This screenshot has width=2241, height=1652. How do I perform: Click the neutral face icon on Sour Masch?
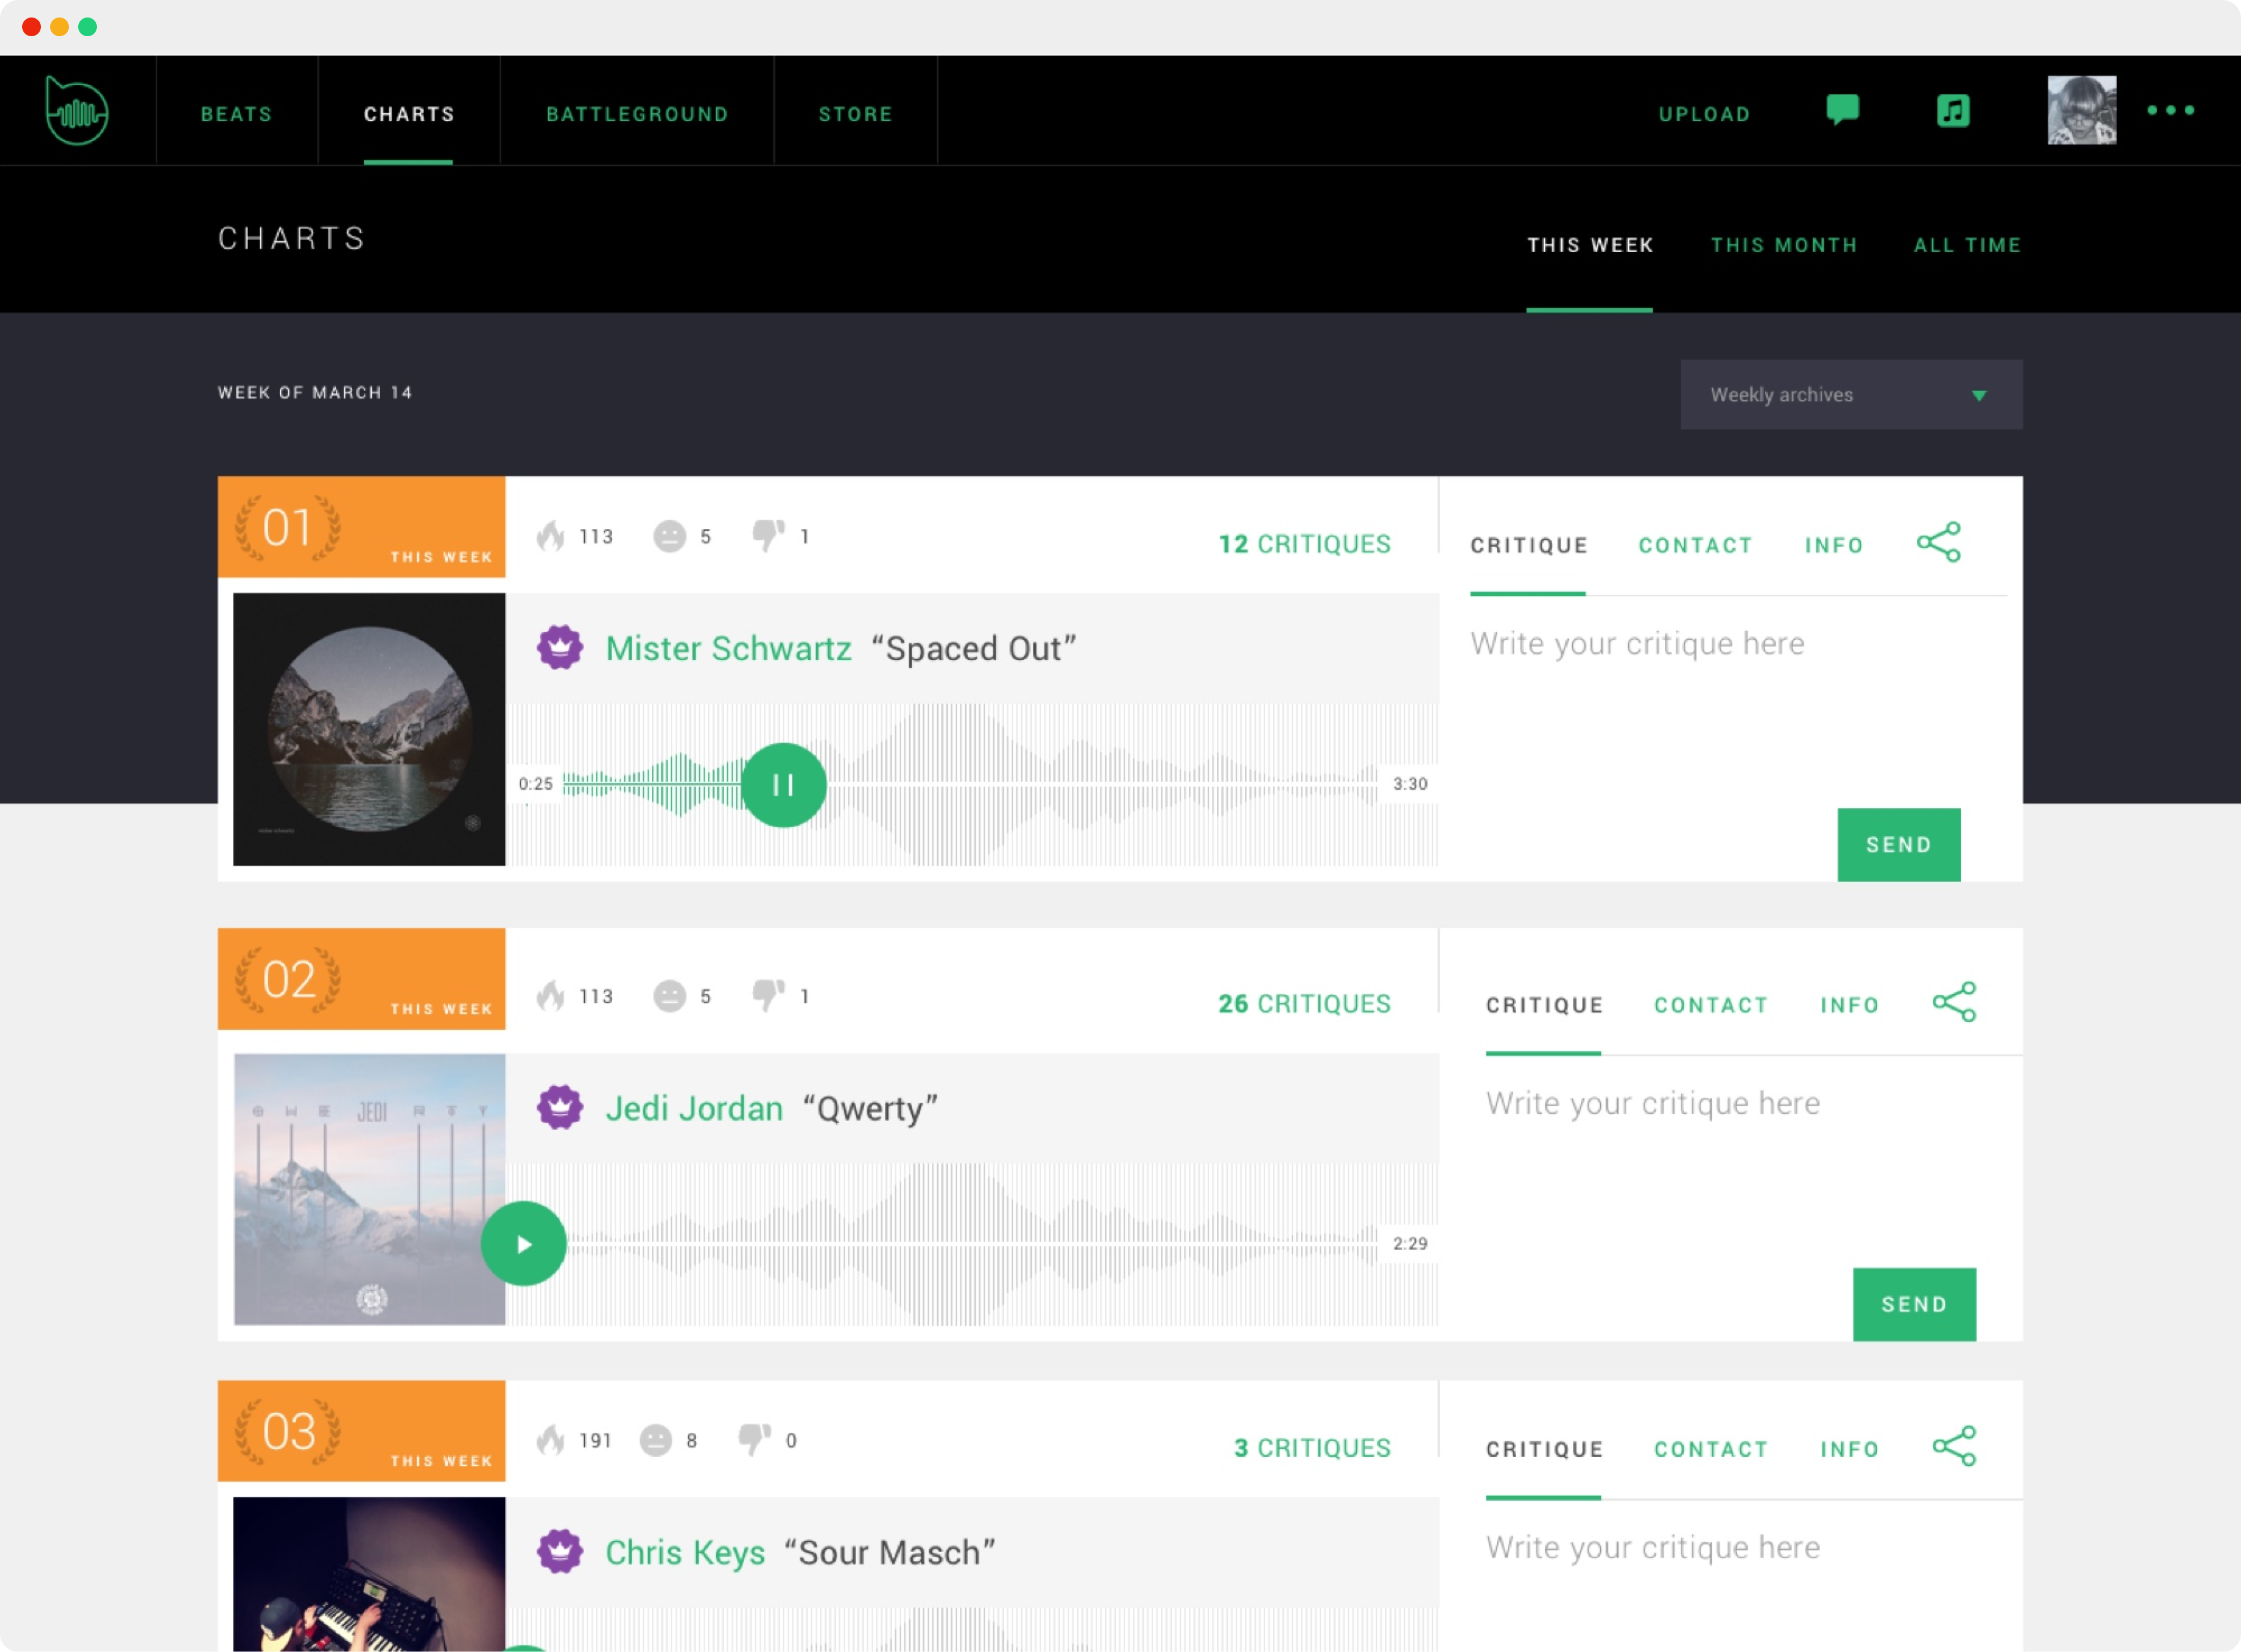tap(655, 1440)
